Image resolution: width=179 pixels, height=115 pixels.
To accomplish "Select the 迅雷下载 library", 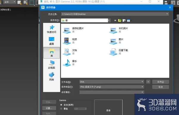I will [119, 52].
